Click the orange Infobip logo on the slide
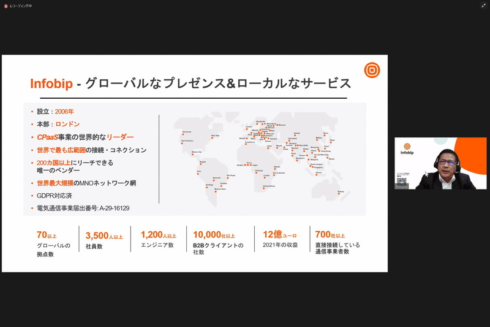 tap(372, 70)
